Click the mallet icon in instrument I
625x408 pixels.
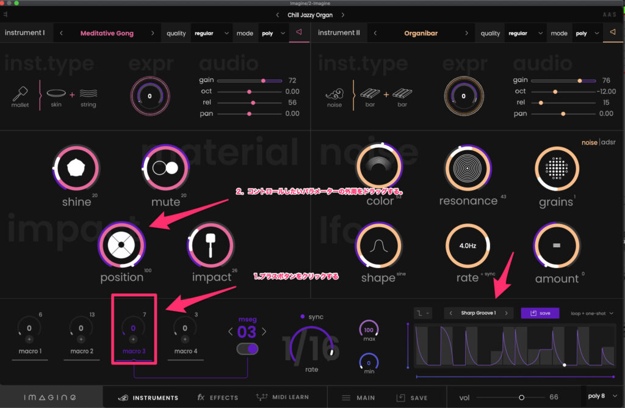(20, 93)
